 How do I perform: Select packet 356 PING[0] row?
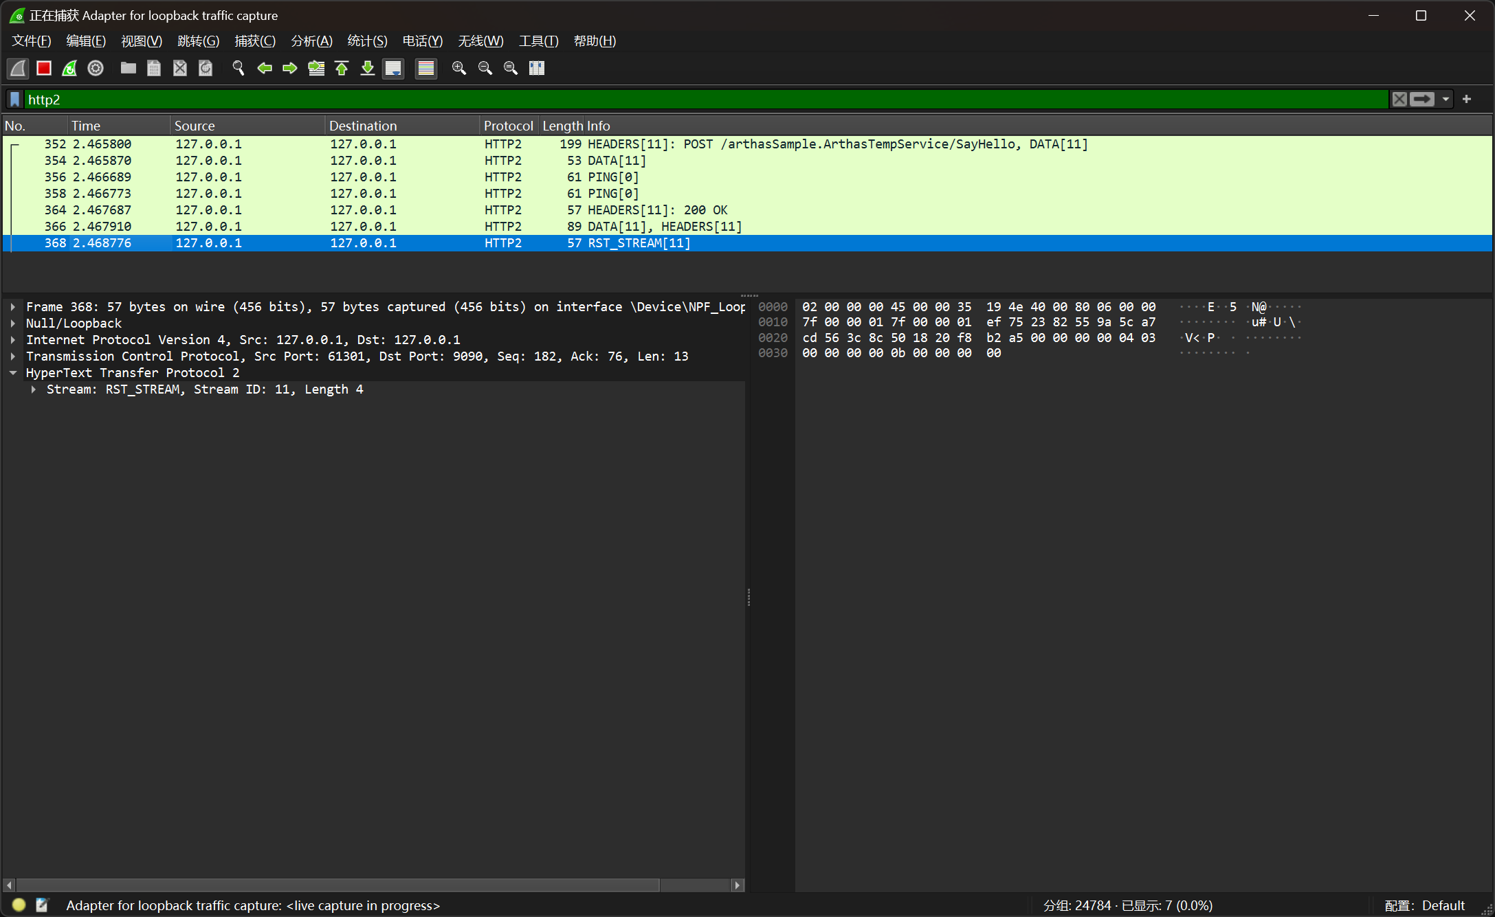748,177
